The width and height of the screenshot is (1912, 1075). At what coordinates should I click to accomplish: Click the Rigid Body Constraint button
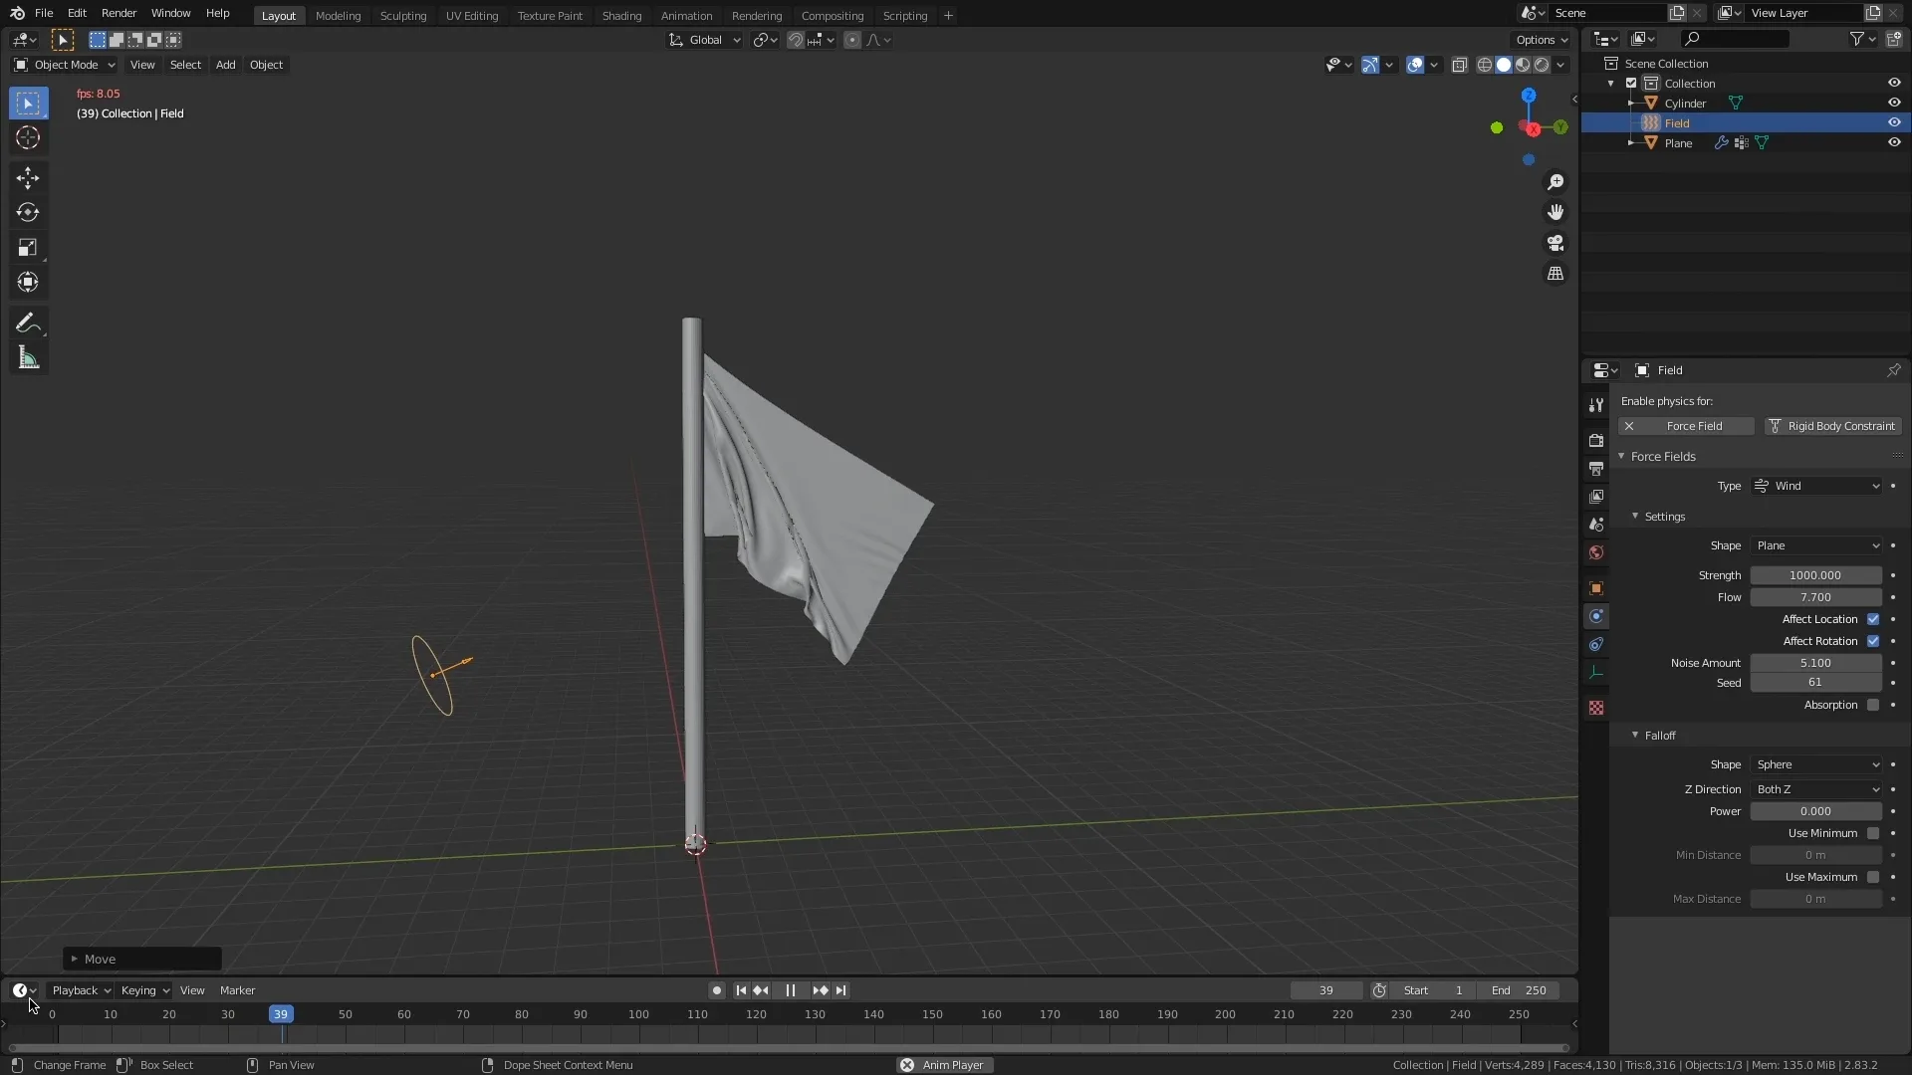(x=1832, y=425)
